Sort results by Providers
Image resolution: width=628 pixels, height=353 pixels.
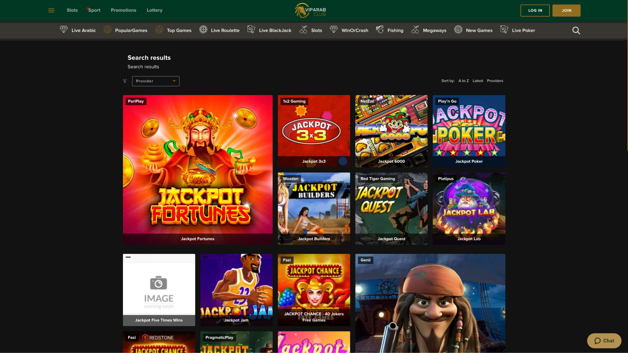(x=495, y=81)
